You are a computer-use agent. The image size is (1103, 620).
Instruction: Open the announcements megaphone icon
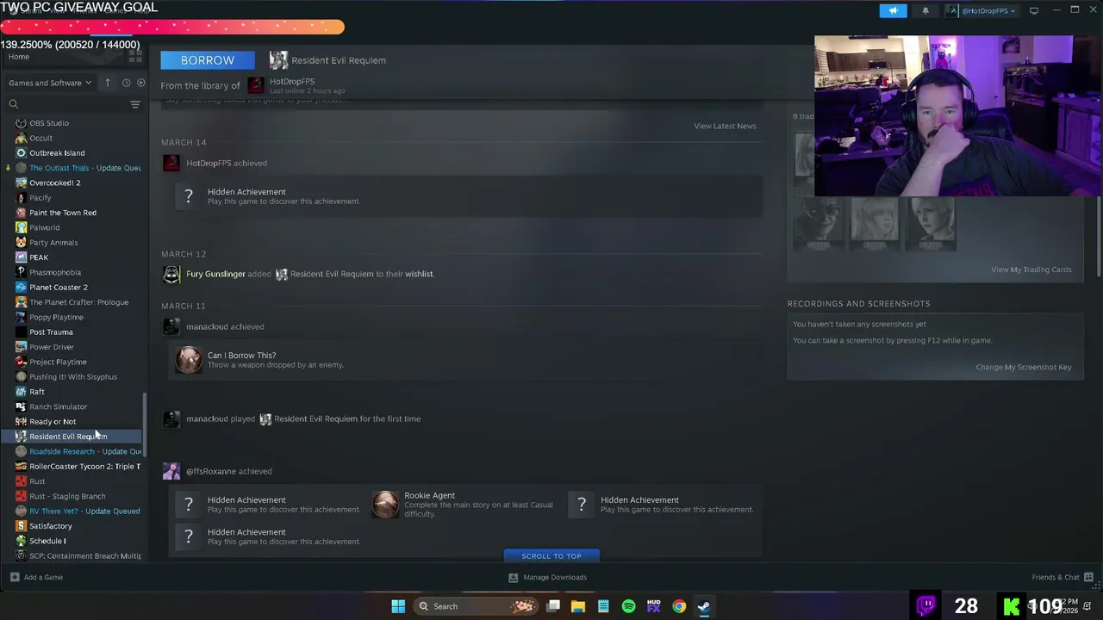coord(893,10)
